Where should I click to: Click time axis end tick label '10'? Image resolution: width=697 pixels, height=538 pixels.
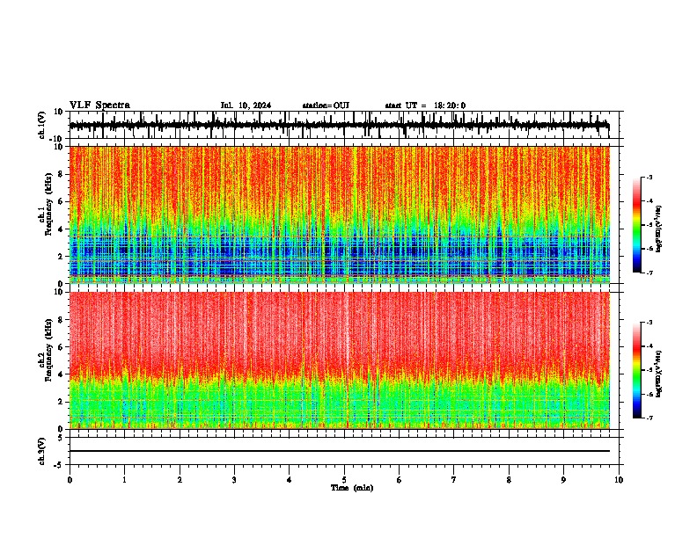(619, 480)
